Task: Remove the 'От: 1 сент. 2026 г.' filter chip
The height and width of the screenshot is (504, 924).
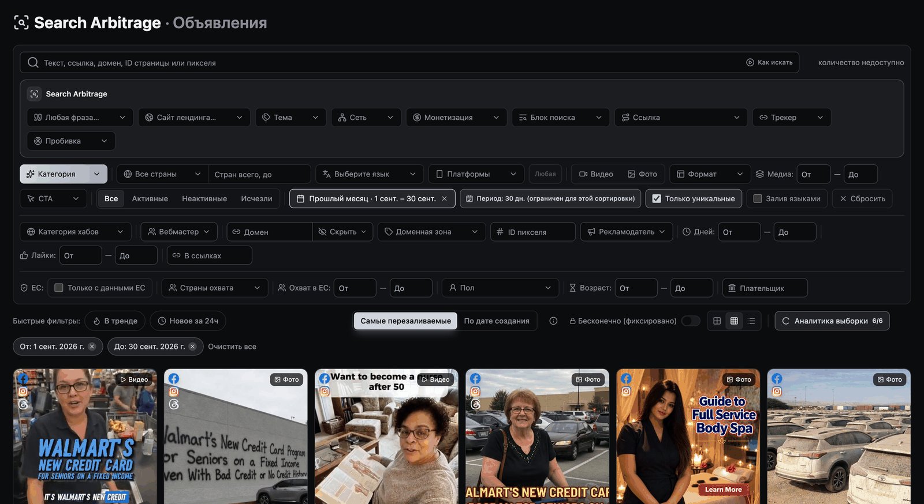Action: click(92, 347)
